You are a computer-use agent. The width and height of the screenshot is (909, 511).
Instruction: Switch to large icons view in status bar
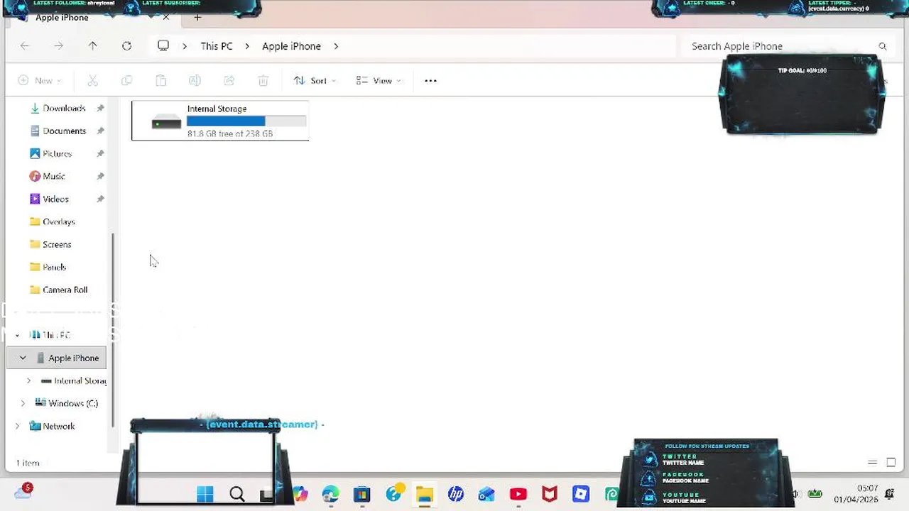click(891, 463)
